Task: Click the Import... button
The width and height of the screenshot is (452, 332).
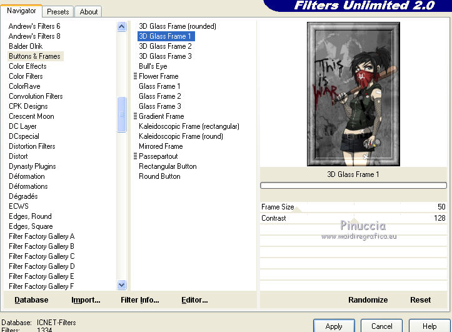Action: (x=86, y=300)
